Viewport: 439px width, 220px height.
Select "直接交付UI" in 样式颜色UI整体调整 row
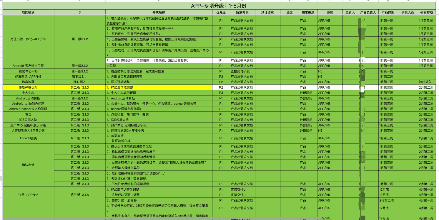[x=242, y=189]
